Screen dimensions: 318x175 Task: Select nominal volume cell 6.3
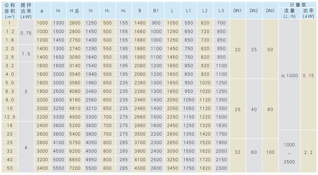point(10,91)
